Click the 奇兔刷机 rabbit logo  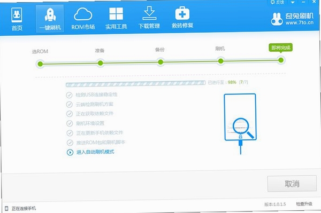(277, 19)
